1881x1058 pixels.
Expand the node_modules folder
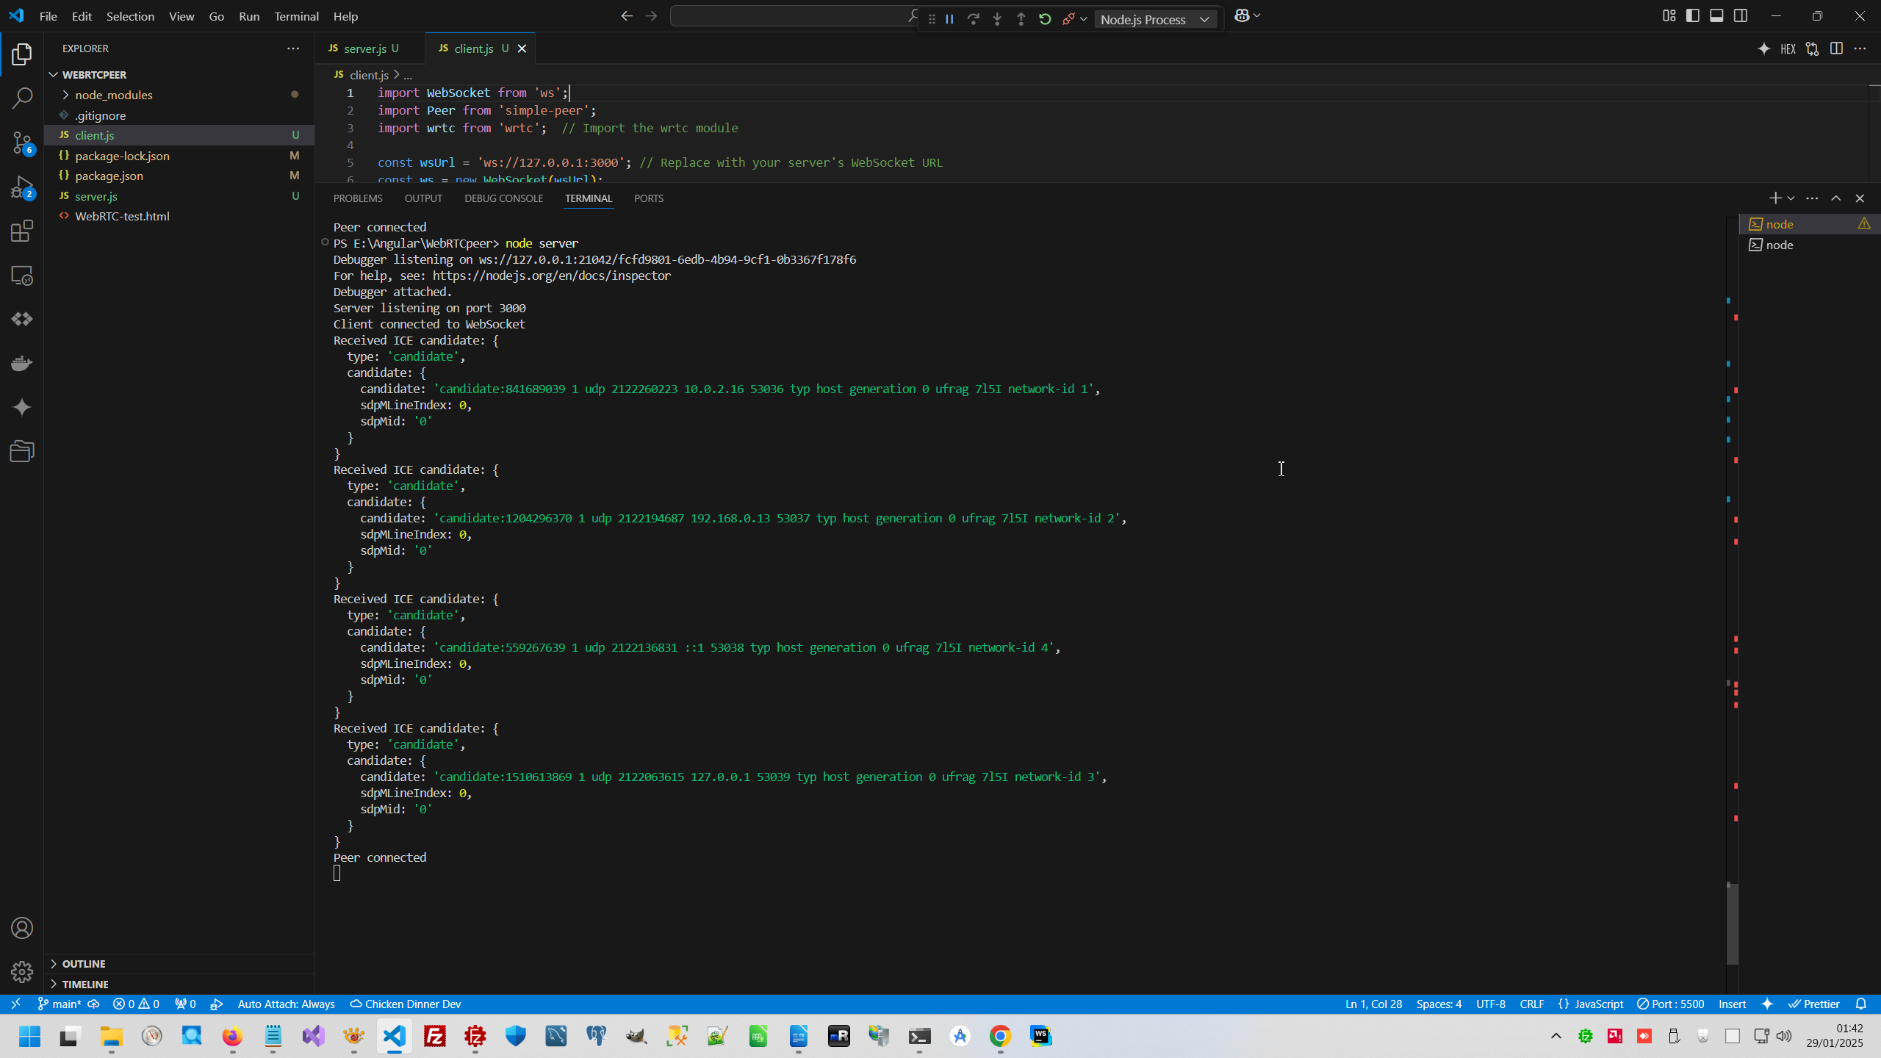113,95
